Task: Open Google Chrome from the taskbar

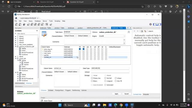Action: point(121,105)
